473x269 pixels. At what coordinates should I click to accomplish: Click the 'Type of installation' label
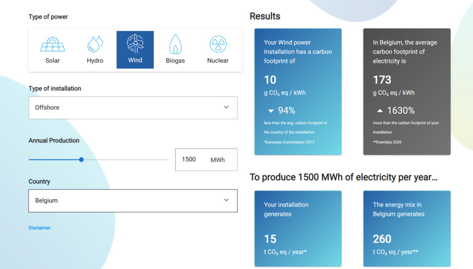tap(55, 89)
